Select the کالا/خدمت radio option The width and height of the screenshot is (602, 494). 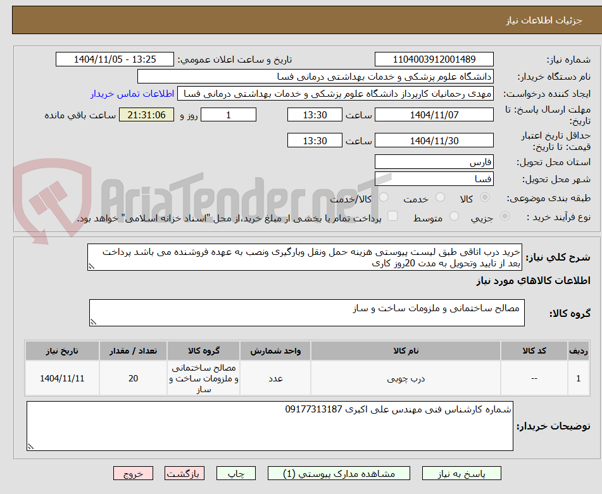pos(383,198)
